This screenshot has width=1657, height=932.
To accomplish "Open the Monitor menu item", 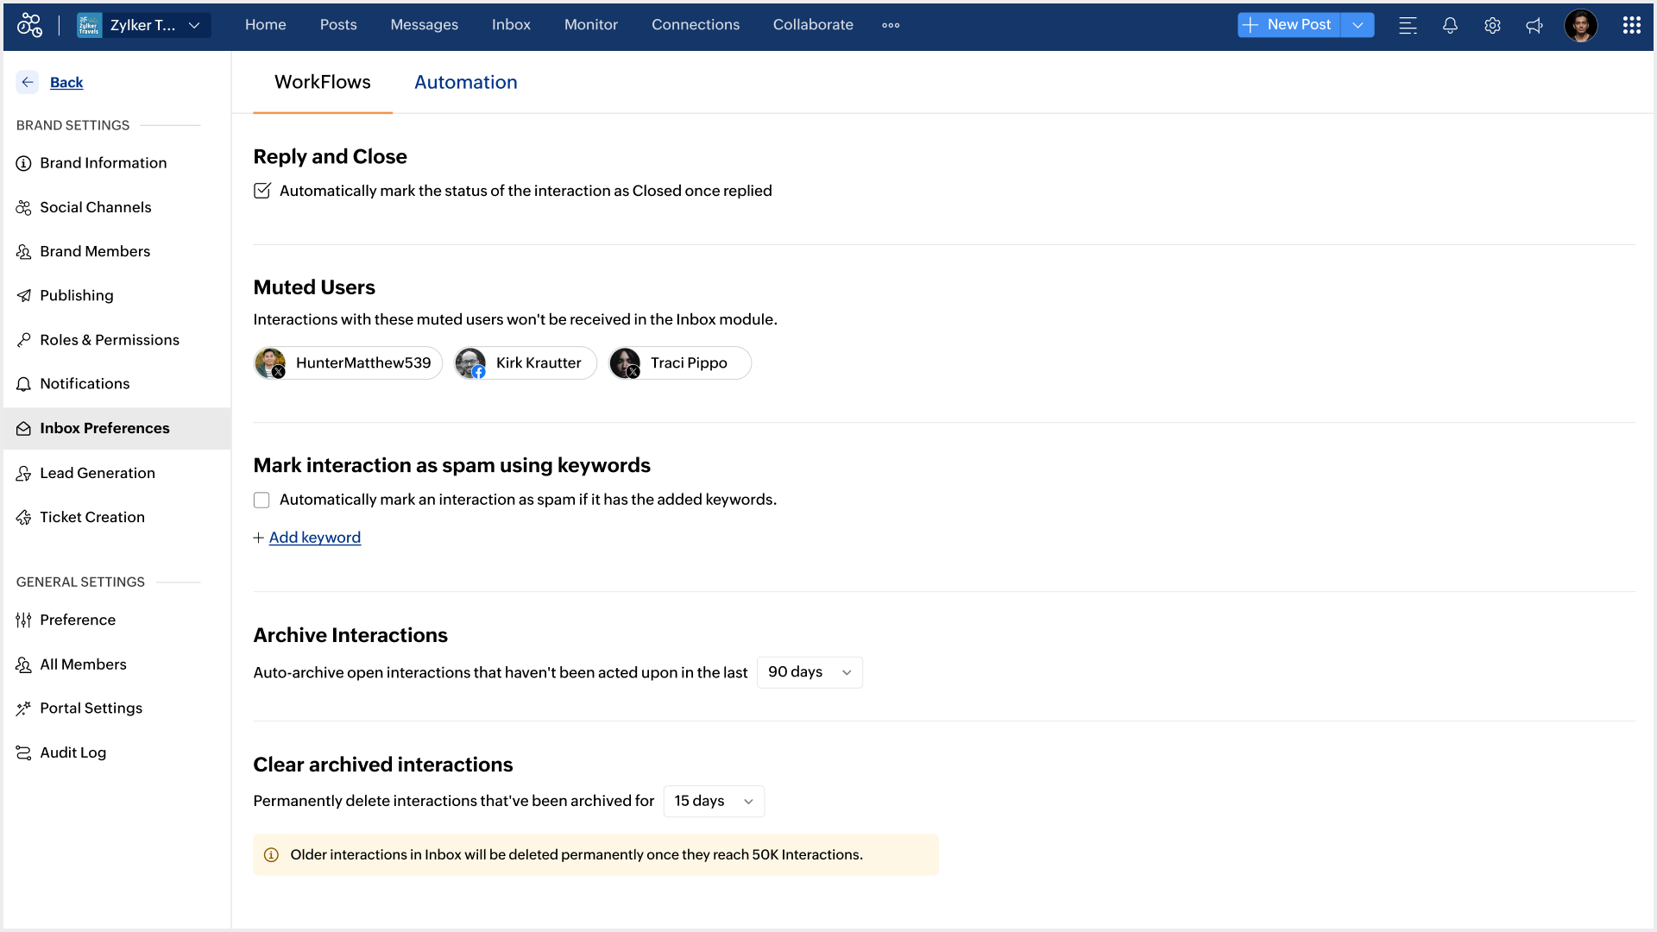I will (x=590, y=25).
